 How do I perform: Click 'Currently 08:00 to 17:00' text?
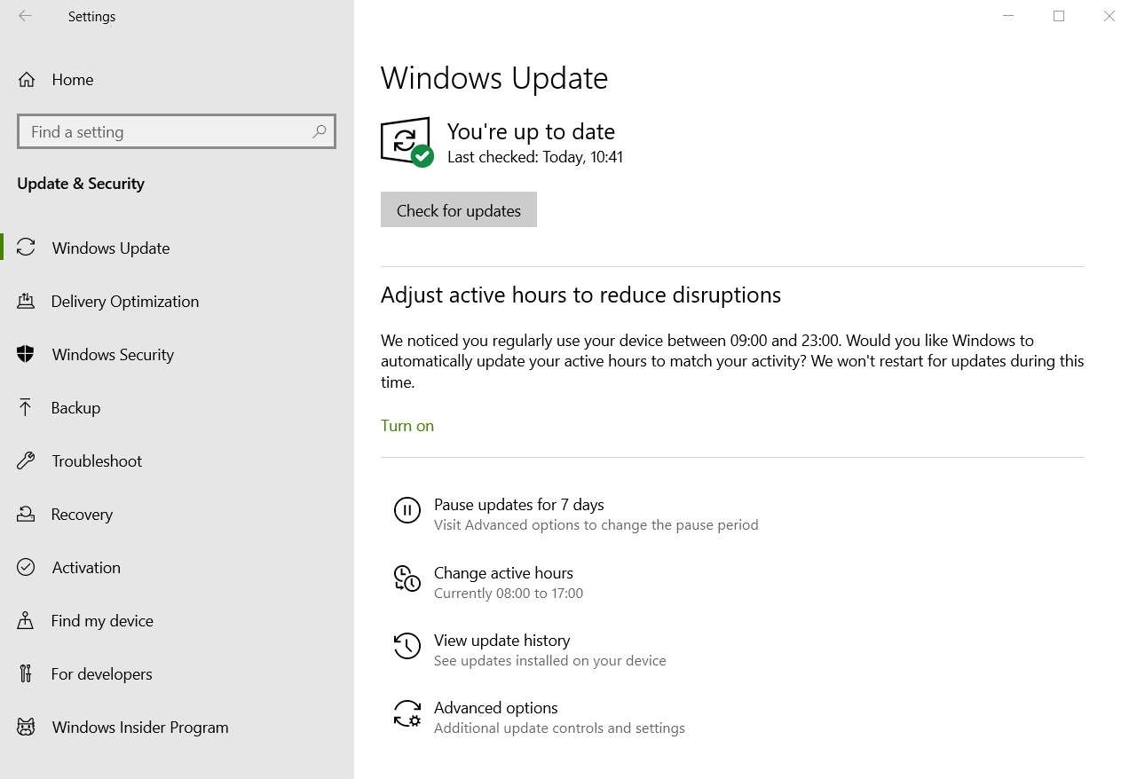[x=509, y=594]
